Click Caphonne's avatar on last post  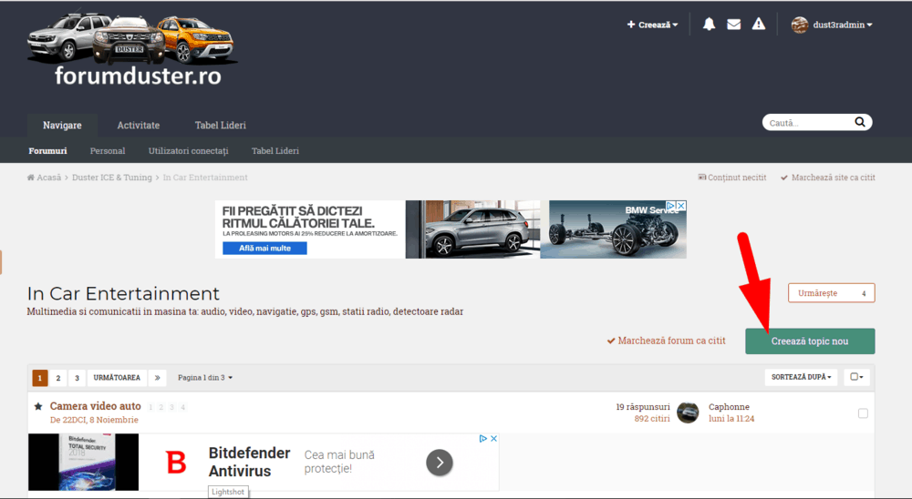point(689,412)
